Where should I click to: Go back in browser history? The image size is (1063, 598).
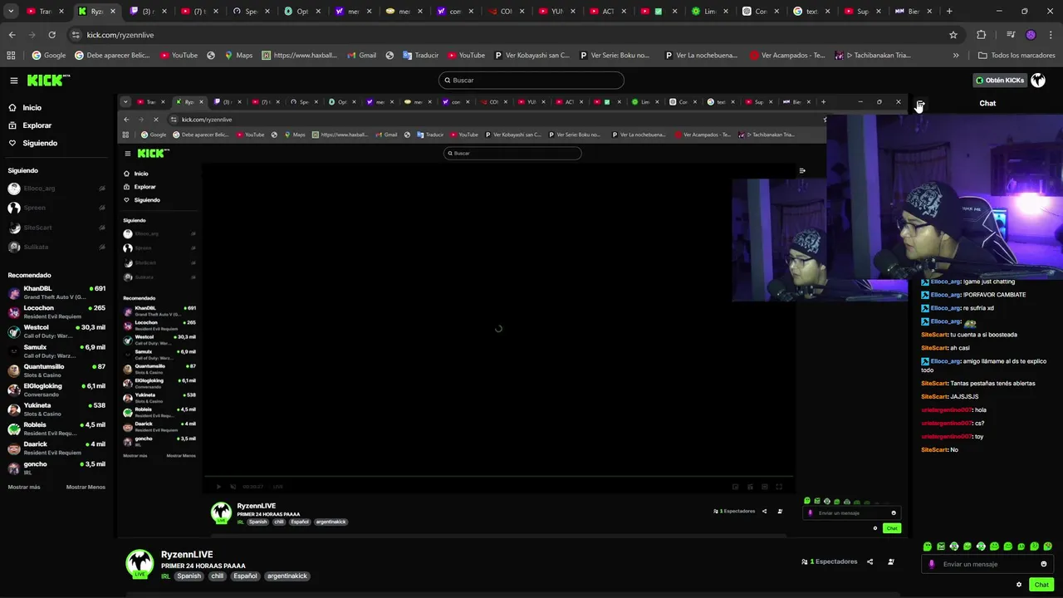pos(12,35)
